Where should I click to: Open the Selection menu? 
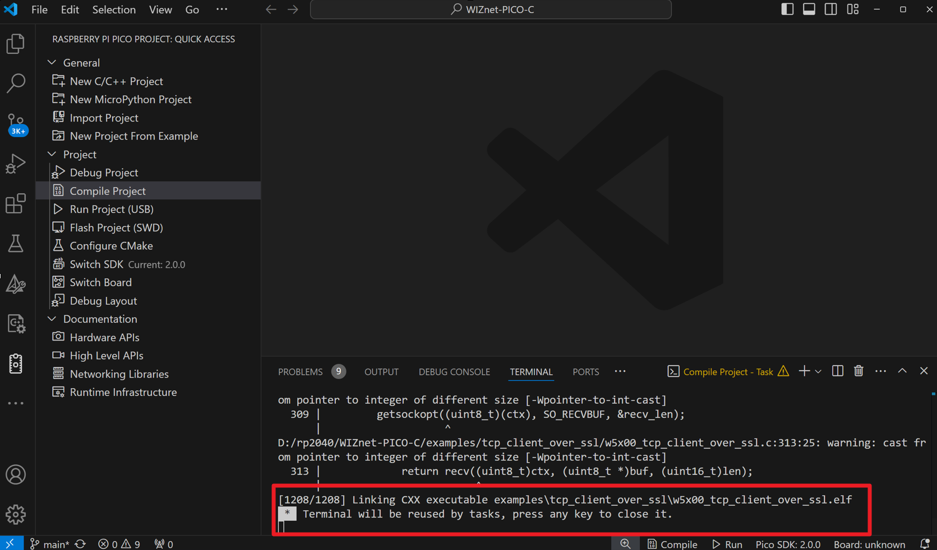(x=114, y=10)
